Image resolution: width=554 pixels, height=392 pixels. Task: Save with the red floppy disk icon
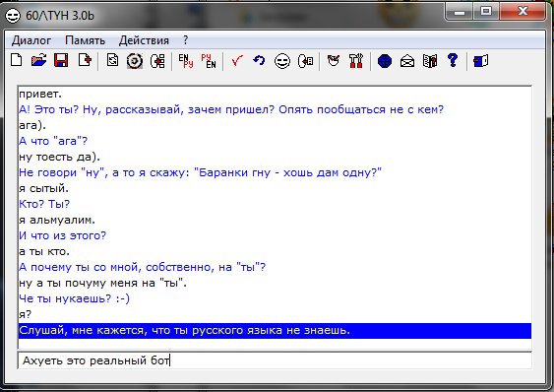pyautogui.click(x=61, y=60)
